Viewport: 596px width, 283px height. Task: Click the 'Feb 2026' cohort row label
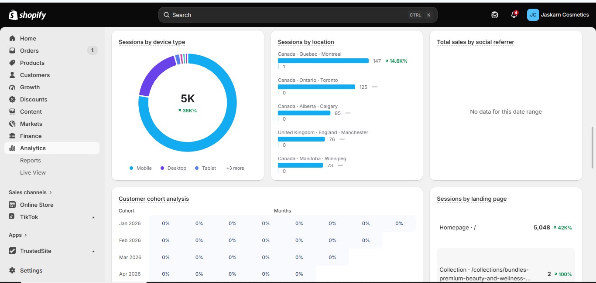click(x=130, y=240)
